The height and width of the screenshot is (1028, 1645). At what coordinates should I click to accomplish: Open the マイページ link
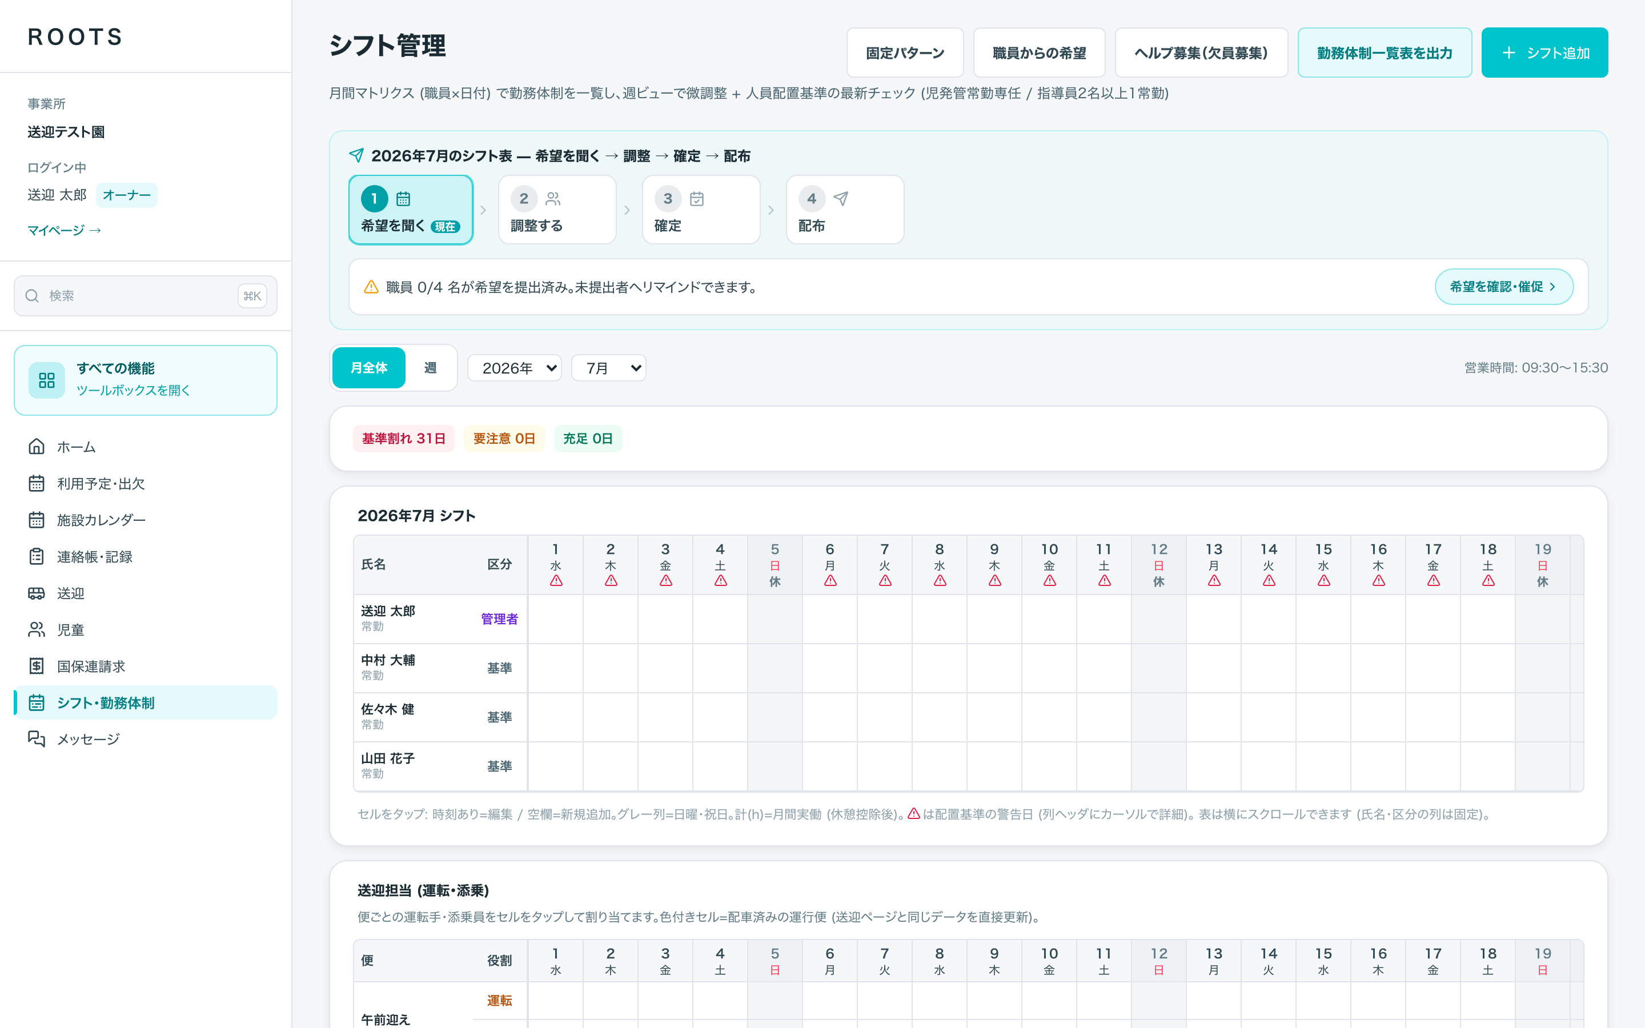(x=65, y=231)
